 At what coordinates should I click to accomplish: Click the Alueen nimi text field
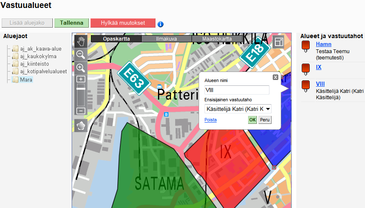coord(237,90)
